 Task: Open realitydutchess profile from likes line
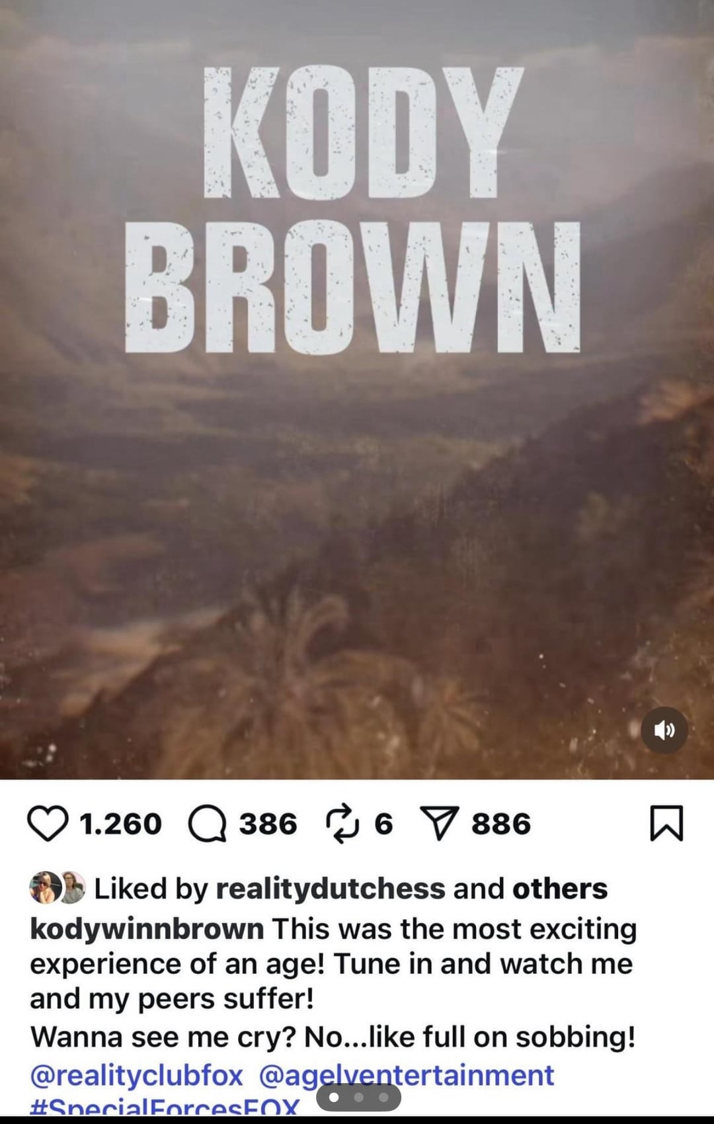[331, 889]
